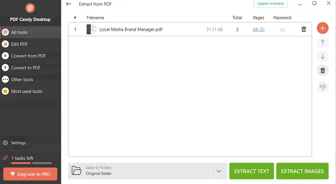Screen dimensions: 336x184
Task: Click the 1 tasks left label
Action: (22, 158)
